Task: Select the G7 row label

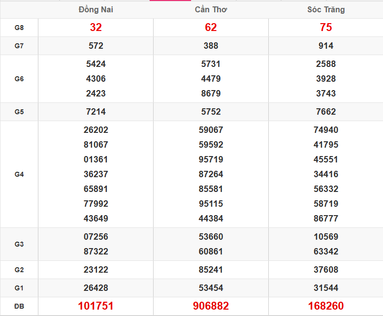Action: (x=19, y=46)
